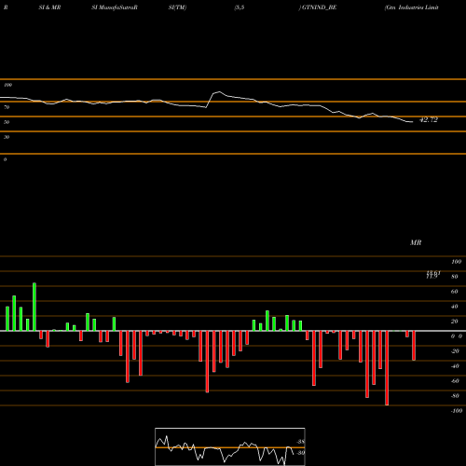The height and width of the screenshot is (466, 466).
Task: Click the 'SI & MR' header label
Action: (x=49, y=7)
